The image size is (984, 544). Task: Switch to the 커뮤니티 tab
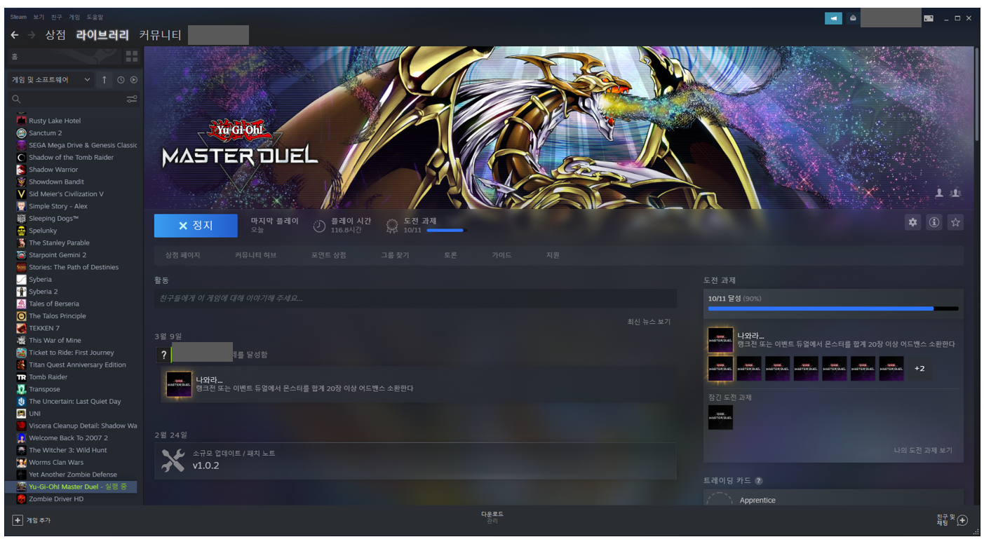pyautogui.click(x=161, y=35)
